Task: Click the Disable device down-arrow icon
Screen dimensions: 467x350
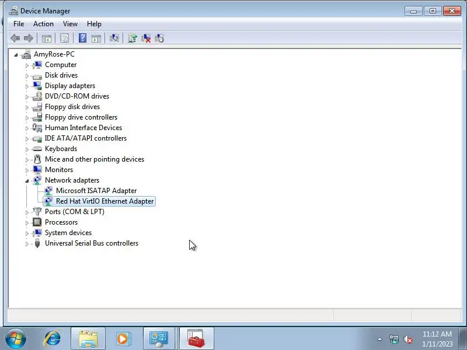Action: click(x=159, y=38)
